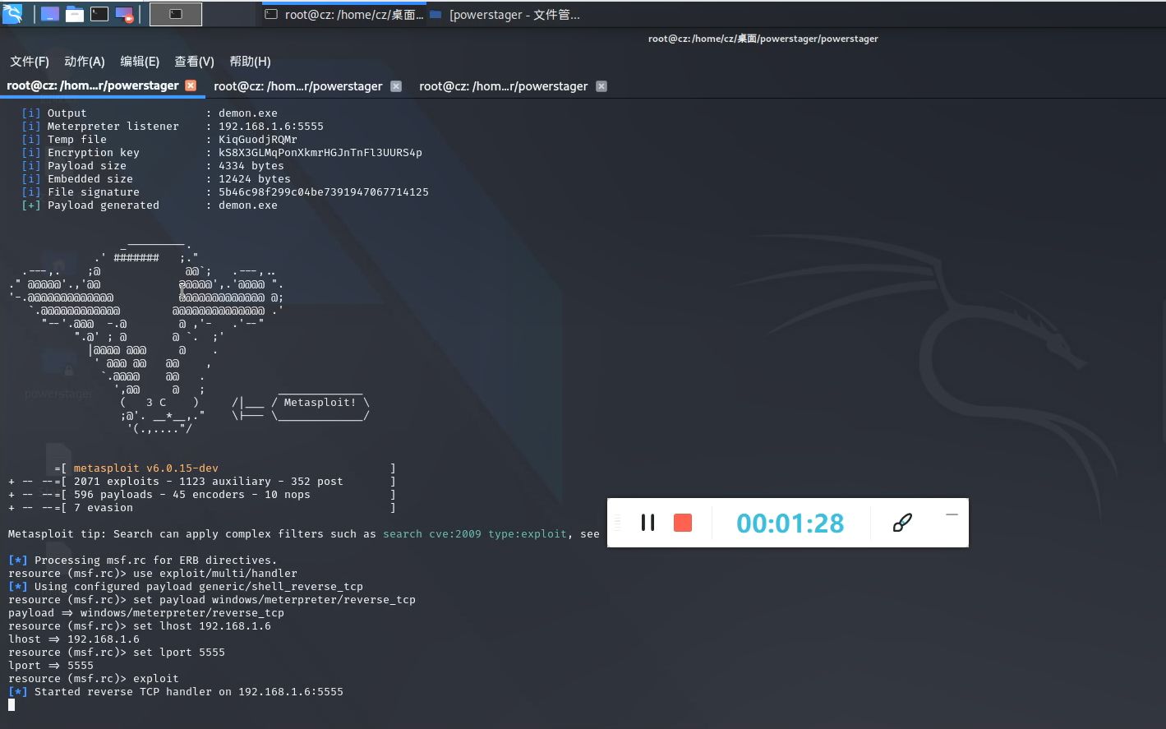Open the recorder brush annotation tool
This screenshot has height=729, width=1166.
[x=902, y=523]
